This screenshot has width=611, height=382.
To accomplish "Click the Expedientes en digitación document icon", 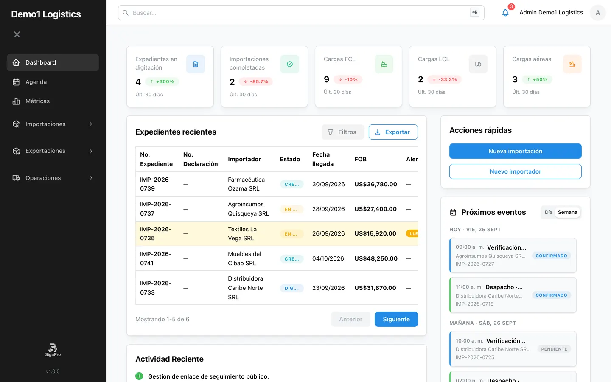I will [196, 64].
